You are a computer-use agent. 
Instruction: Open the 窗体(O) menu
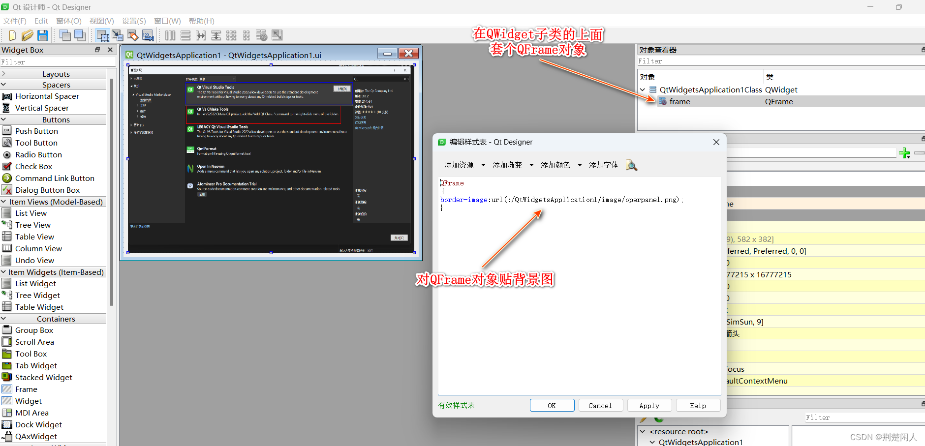[x=68, y=21]
